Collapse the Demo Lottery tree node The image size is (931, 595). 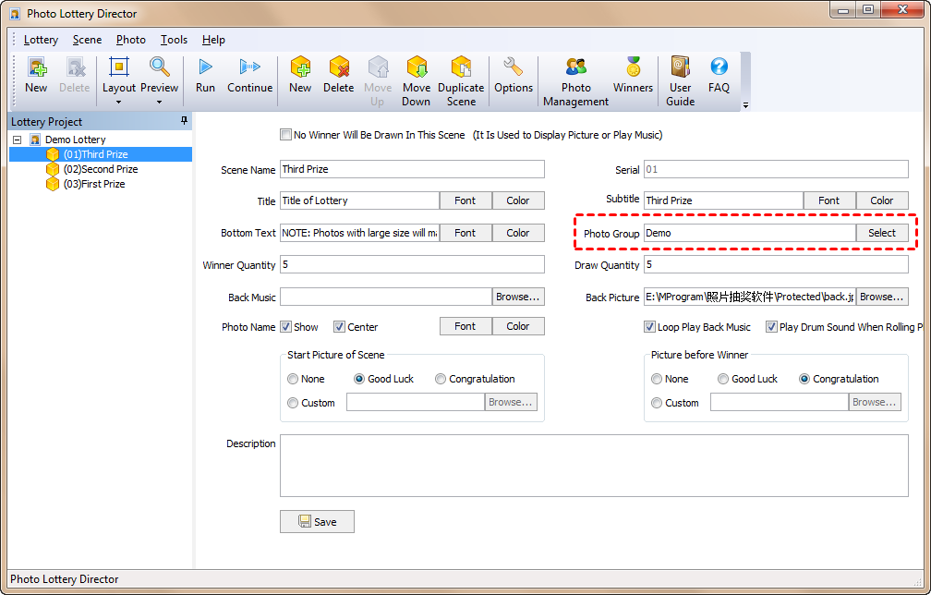[18, 140]
